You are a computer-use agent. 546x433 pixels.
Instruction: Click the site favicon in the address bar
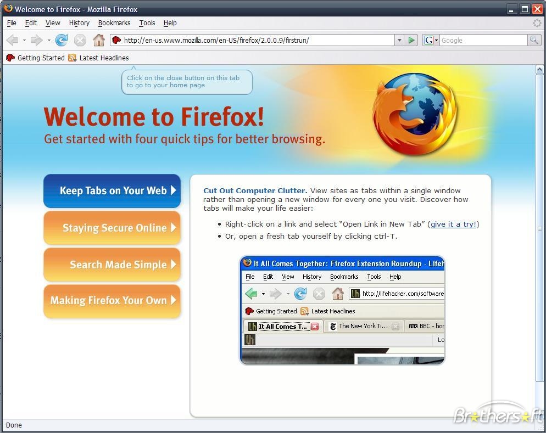(x=116, y=41)
